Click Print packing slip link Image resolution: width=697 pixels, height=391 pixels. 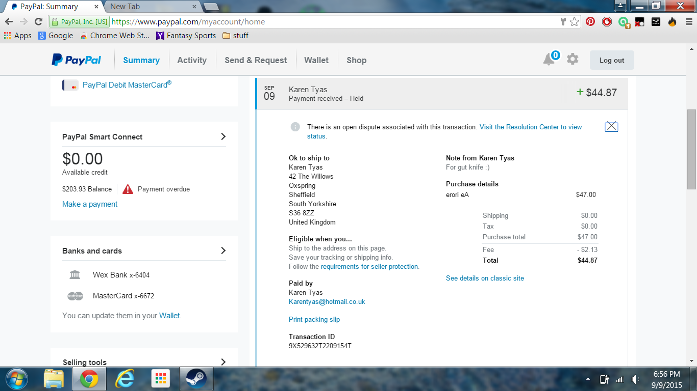pyautogui.click(x=314, y=320)
